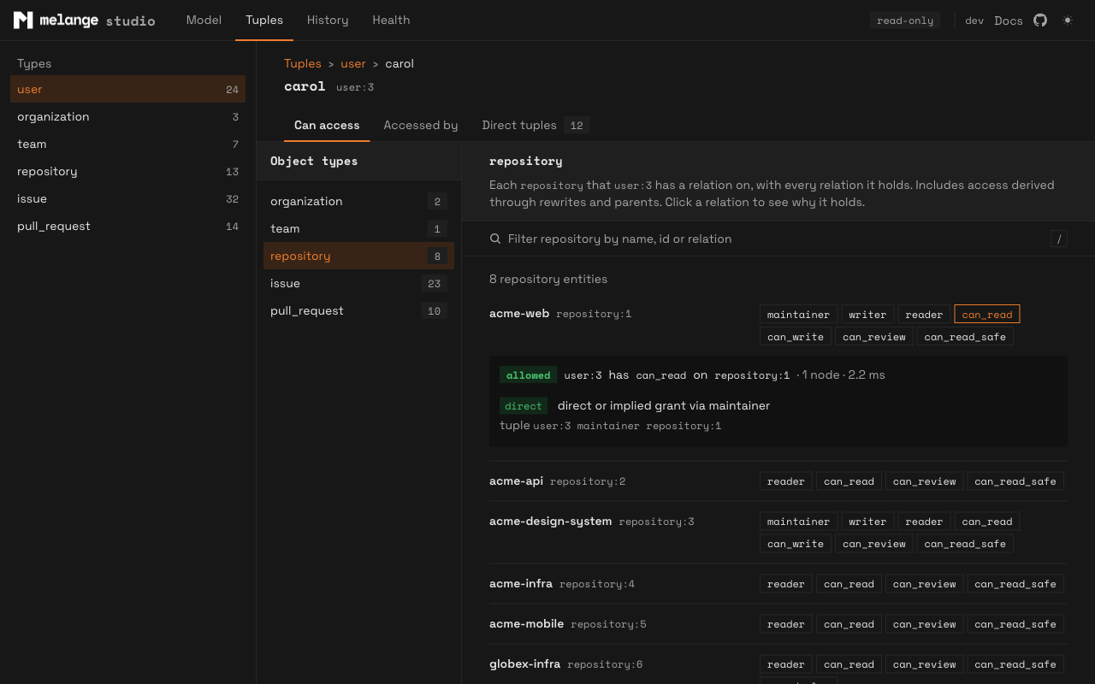1095x684 pixels.
Task: Select user type in Types sidebar
Action: click(x=127, y=89)
